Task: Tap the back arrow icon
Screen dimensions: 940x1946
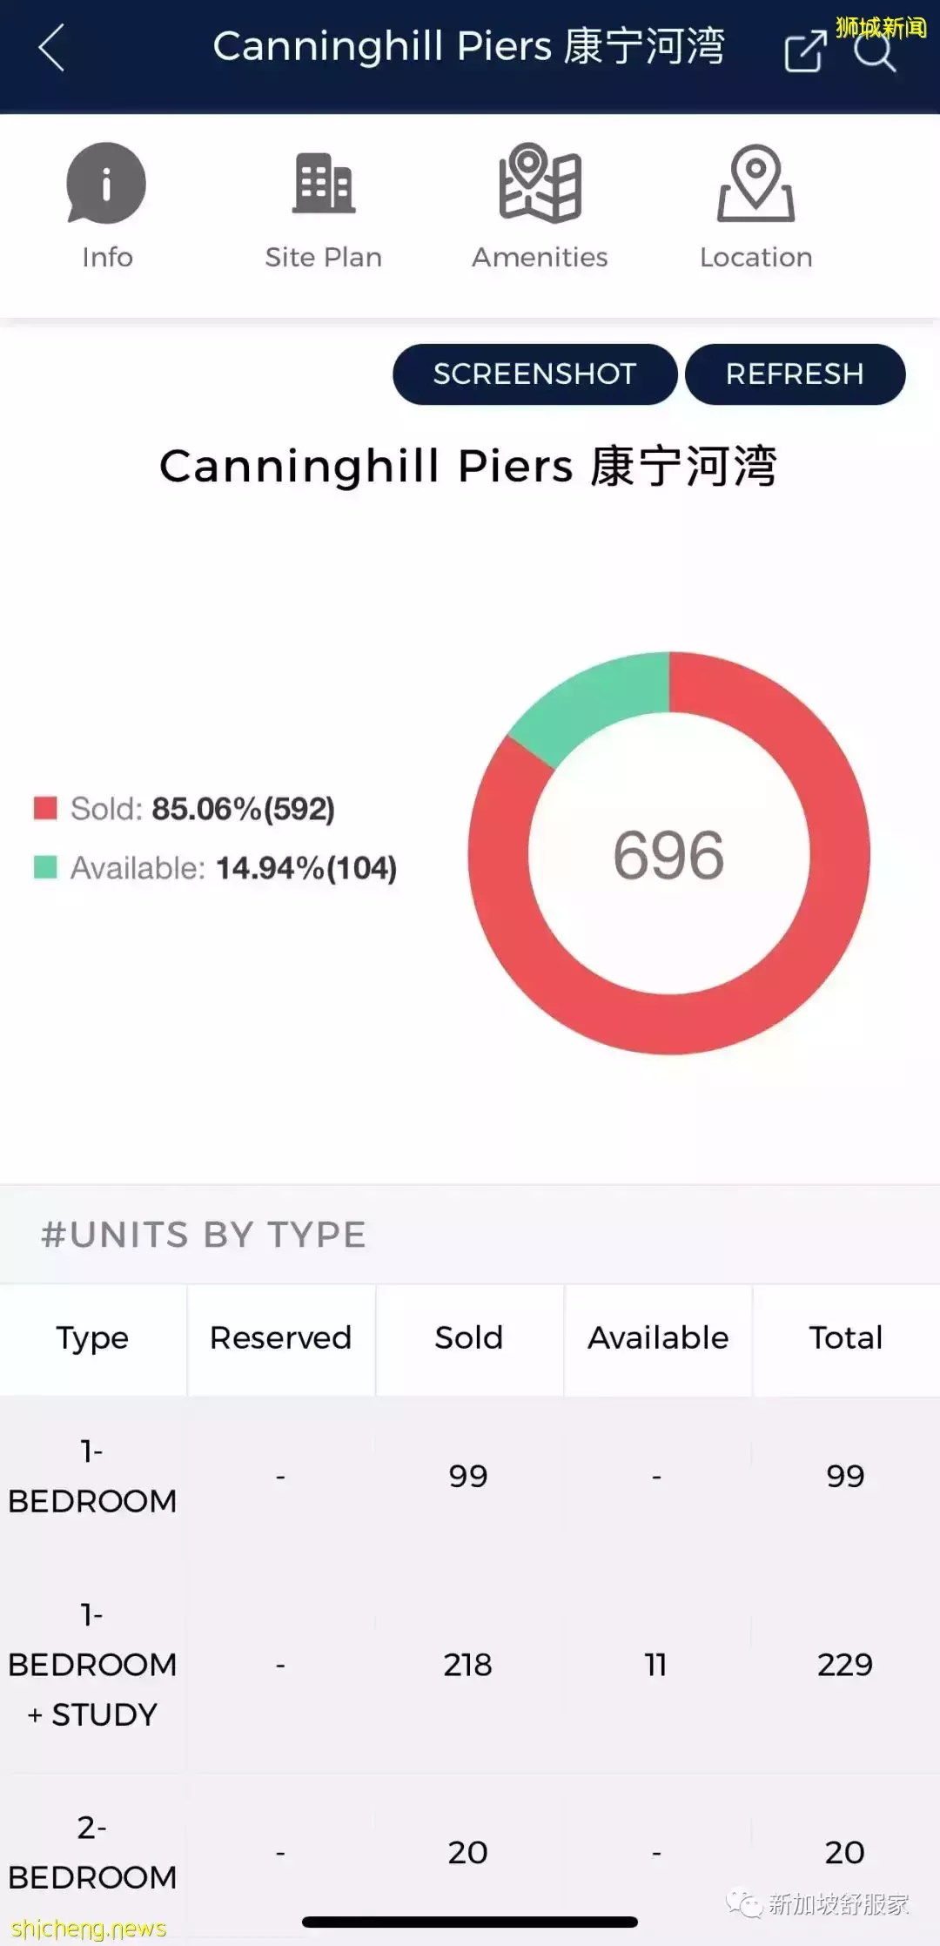Action: tap(52, 48)
